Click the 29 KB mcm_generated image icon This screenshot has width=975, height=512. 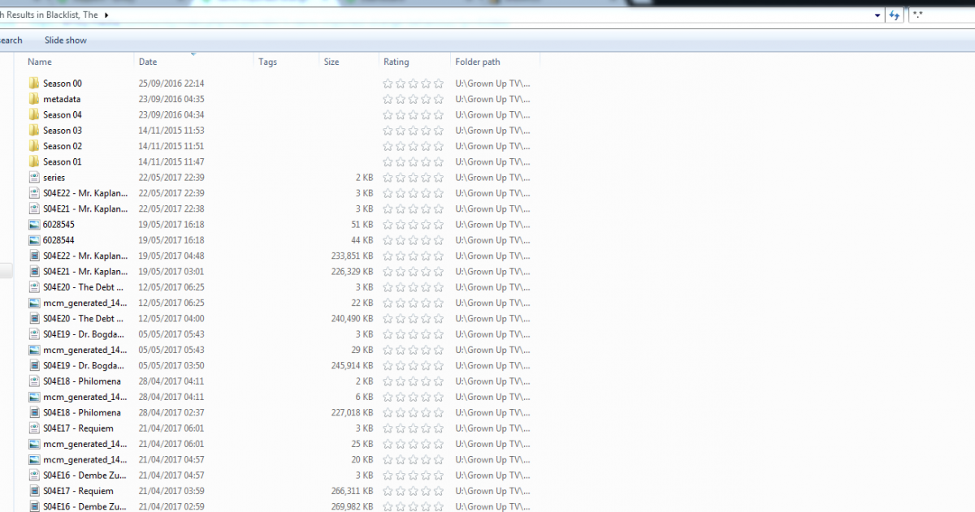click(x=33, y=350)
